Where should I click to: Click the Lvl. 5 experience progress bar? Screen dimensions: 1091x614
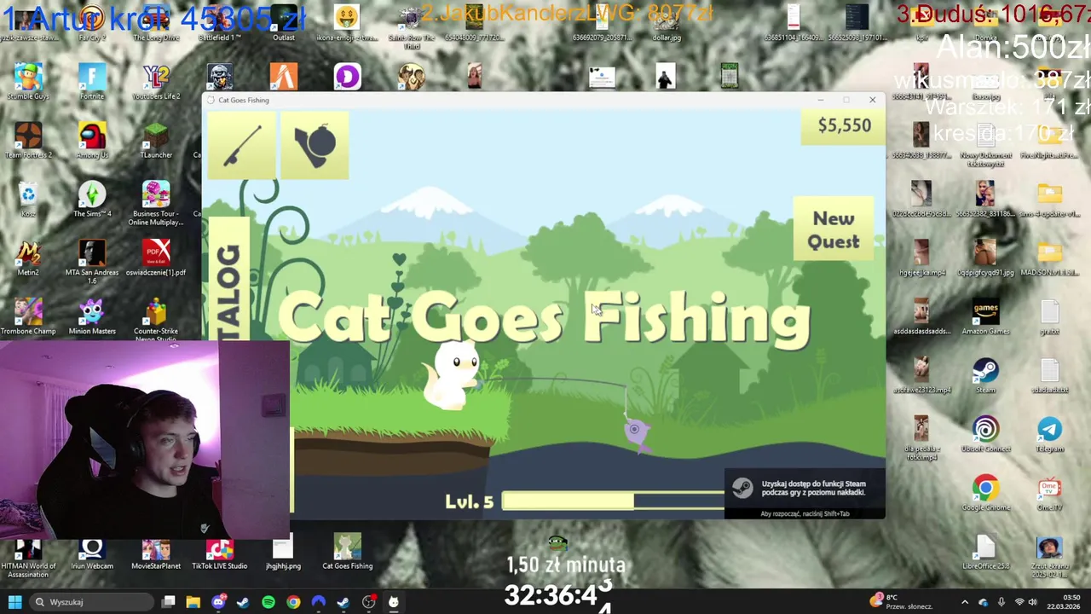614,501
